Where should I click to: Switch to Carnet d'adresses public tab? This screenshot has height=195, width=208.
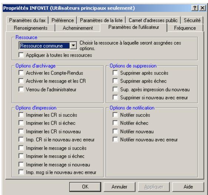click(153, 20)
